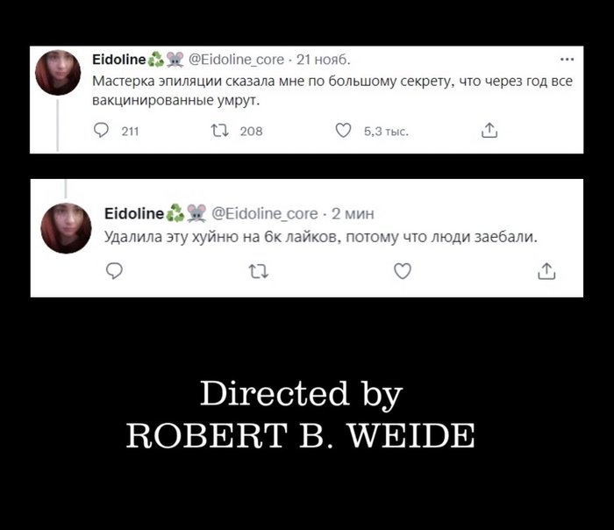Click the Directed by ROBERT B. WEIDE caption

coord(301,413)
